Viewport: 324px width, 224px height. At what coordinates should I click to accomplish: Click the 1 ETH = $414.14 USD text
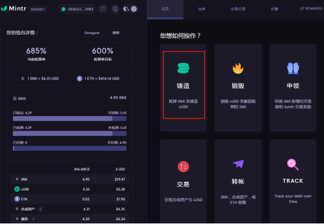point(102,79)
